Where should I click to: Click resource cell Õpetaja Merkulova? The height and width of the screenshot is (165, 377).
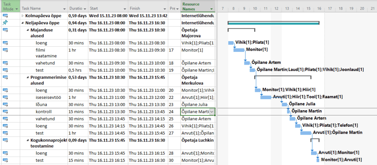click(x=198, y=80)
